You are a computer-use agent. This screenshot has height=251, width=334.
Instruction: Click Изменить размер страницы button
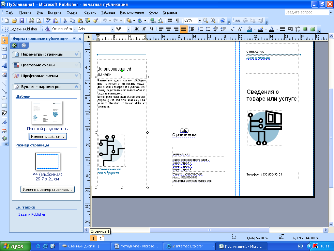coord(48,190)
